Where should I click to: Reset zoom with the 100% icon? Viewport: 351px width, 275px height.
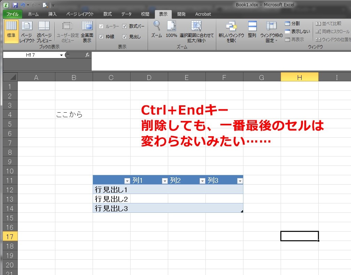(171, 31)
